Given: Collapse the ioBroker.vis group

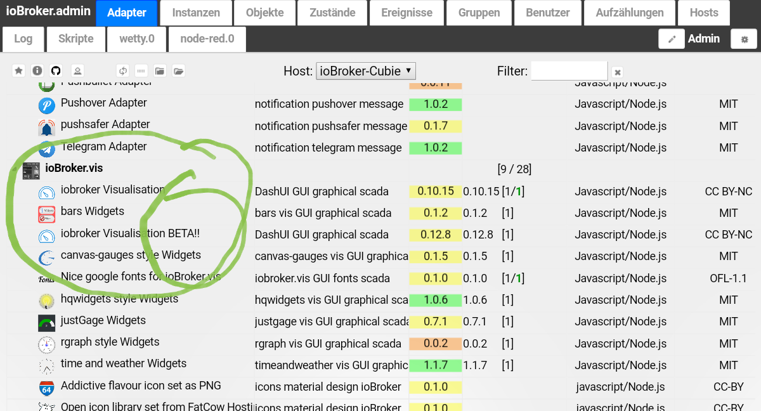Looking at the screenshot, I should [14, 169].
